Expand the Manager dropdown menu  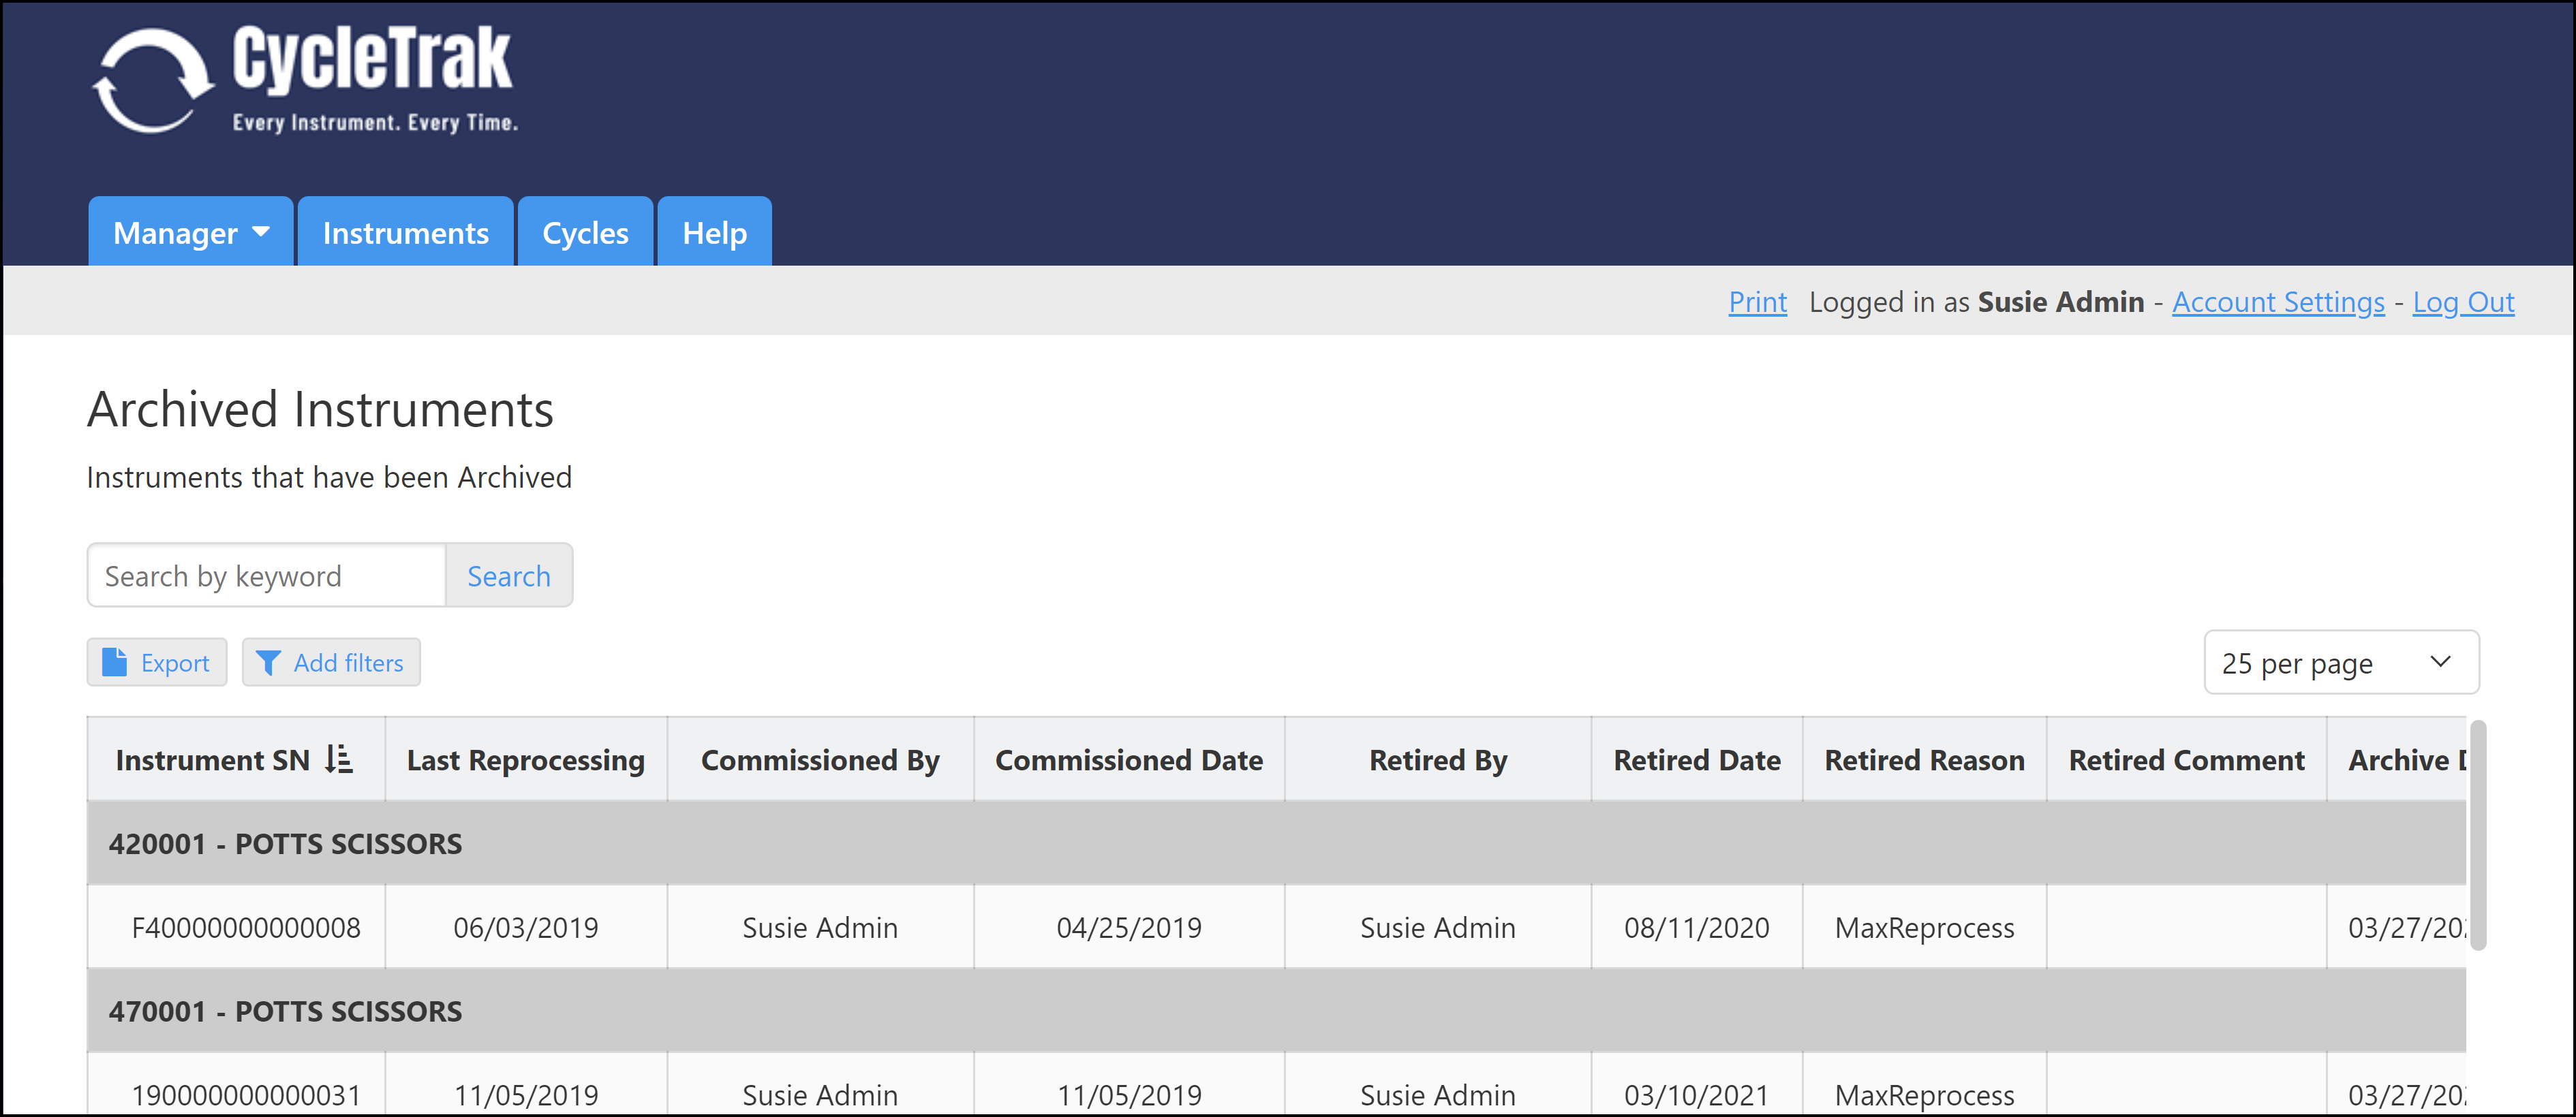190,233
